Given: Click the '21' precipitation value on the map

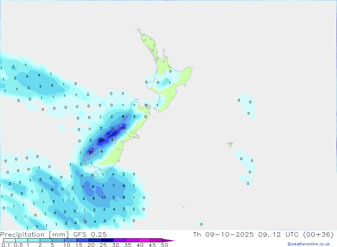Looking at the screenshot, I should click(91, 152).
